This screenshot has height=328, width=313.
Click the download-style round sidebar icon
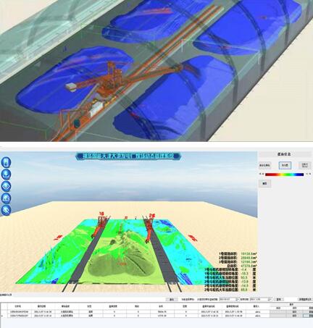click(6, 174)
